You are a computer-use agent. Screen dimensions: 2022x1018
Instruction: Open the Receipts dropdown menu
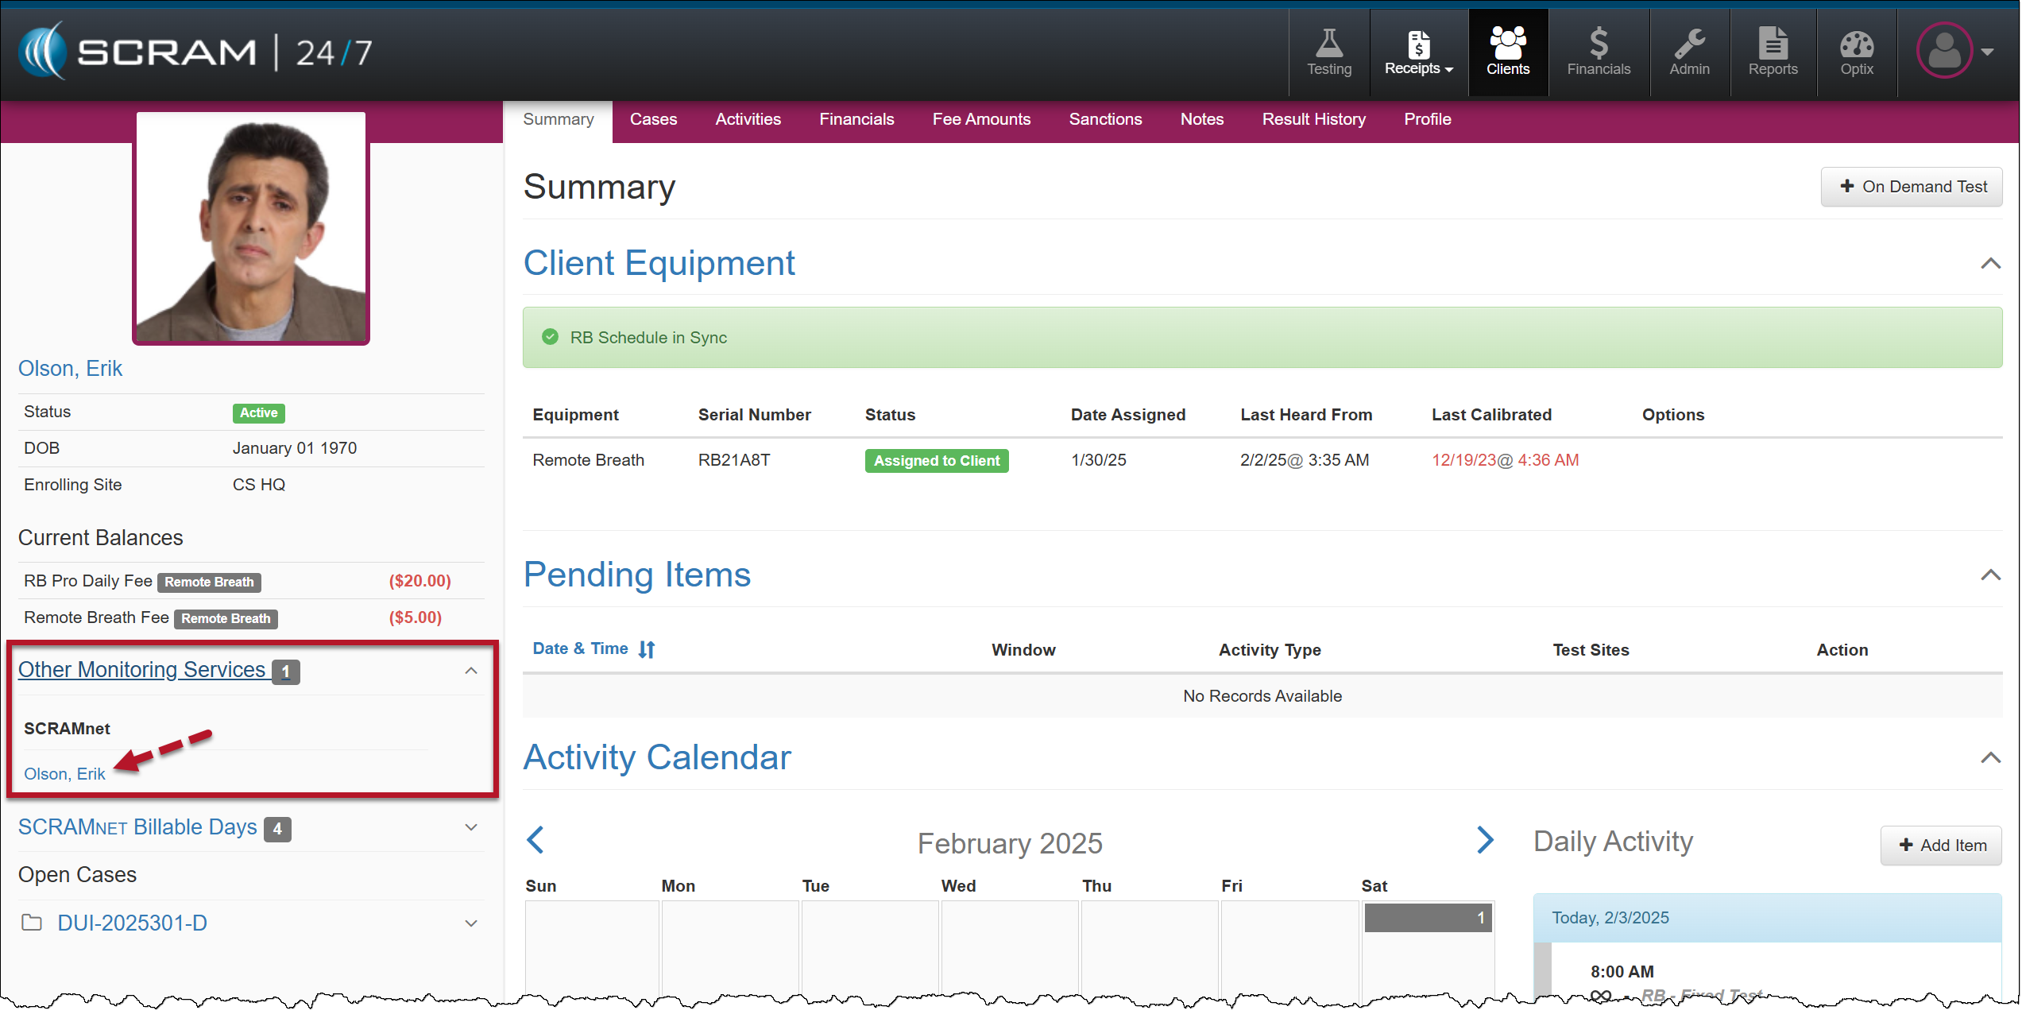click(1418, 52)
